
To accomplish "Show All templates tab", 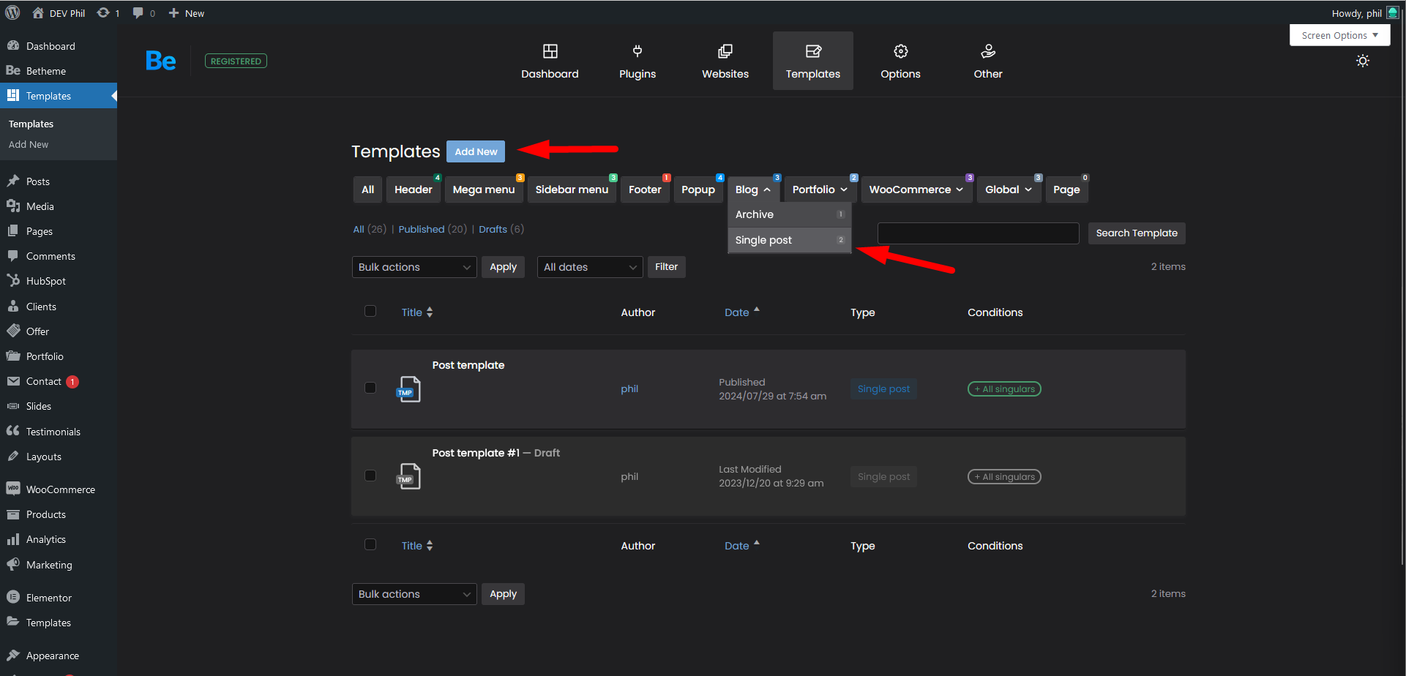I will point(368,189).
